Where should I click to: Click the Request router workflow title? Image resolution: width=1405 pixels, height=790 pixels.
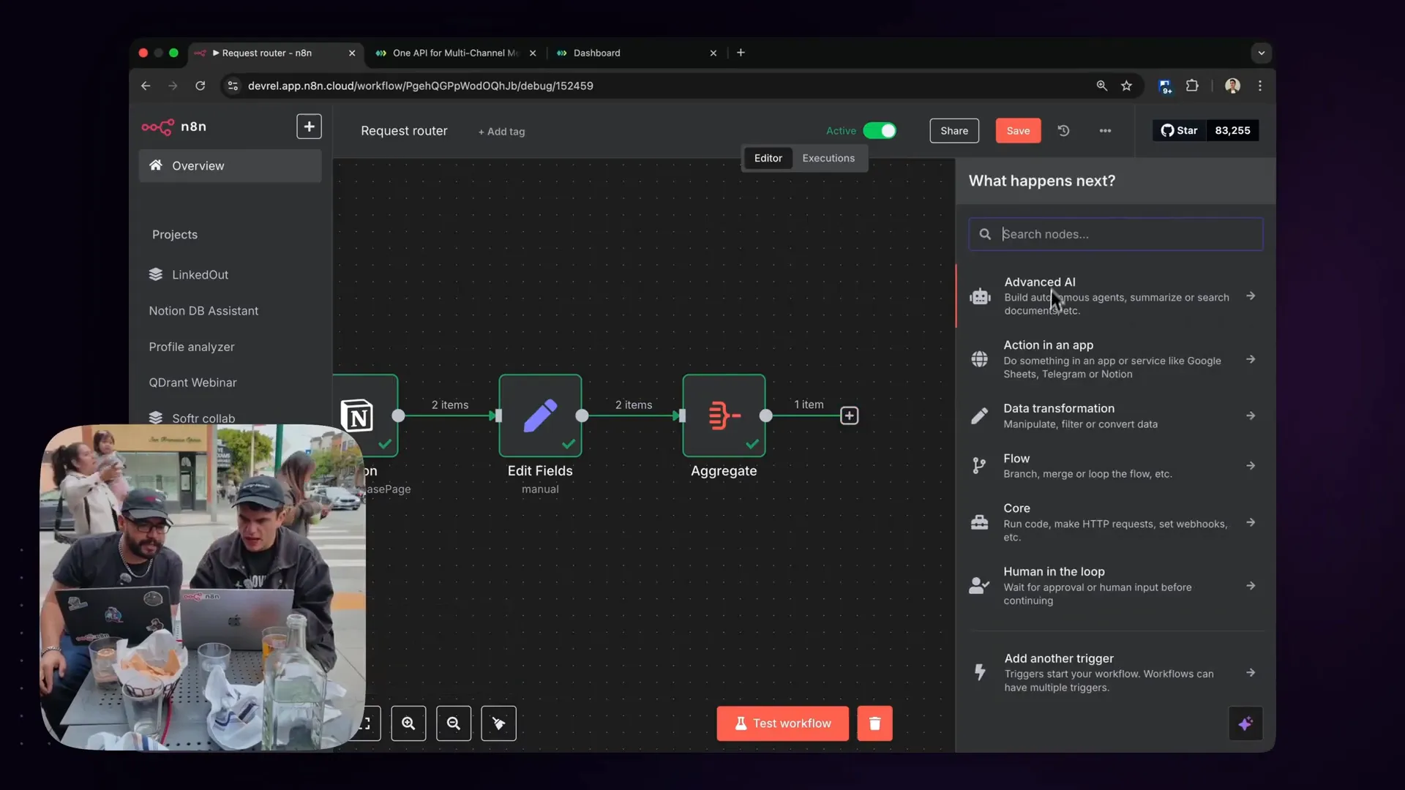(404, 131)
